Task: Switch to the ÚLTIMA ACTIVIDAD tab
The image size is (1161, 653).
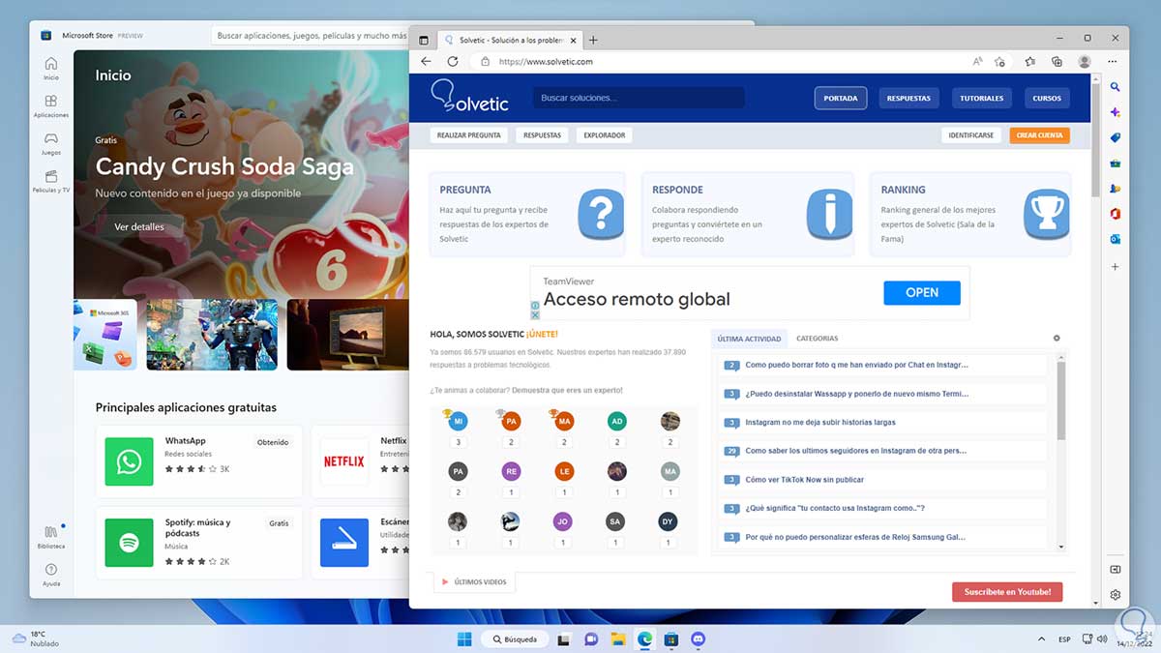Action: (749, 339)
